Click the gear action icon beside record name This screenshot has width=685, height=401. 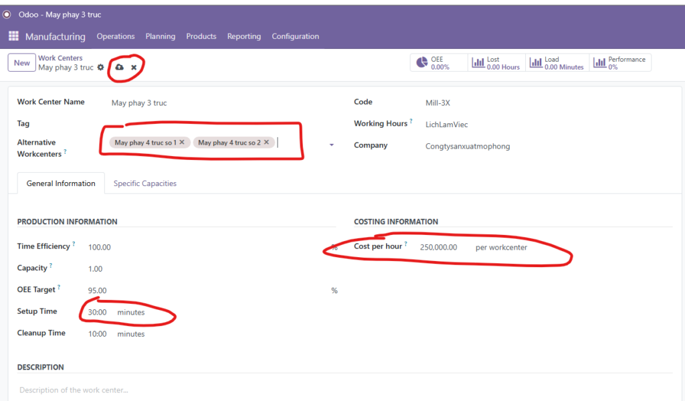101,68
